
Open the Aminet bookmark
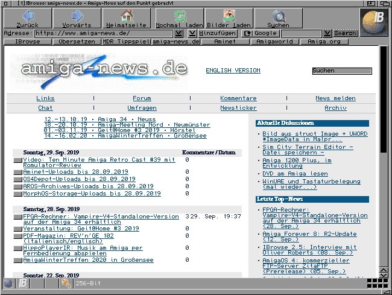[x=226, y=42]
